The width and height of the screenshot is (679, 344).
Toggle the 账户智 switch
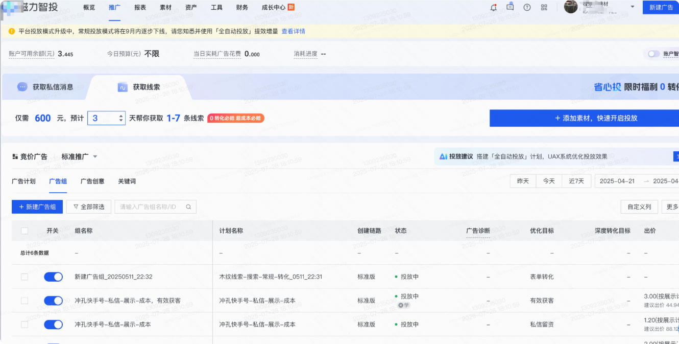(x=653, y=54)
